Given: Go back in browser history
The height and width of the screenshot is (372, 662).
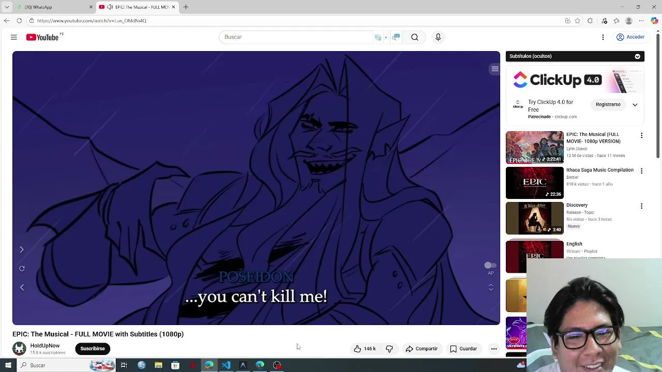Looking at the screenshot, I should (x=6, y=21).
